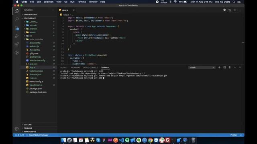257x144 pixels.
Task: Open editor More Actions ellipsis
Action: pos(240,10)
